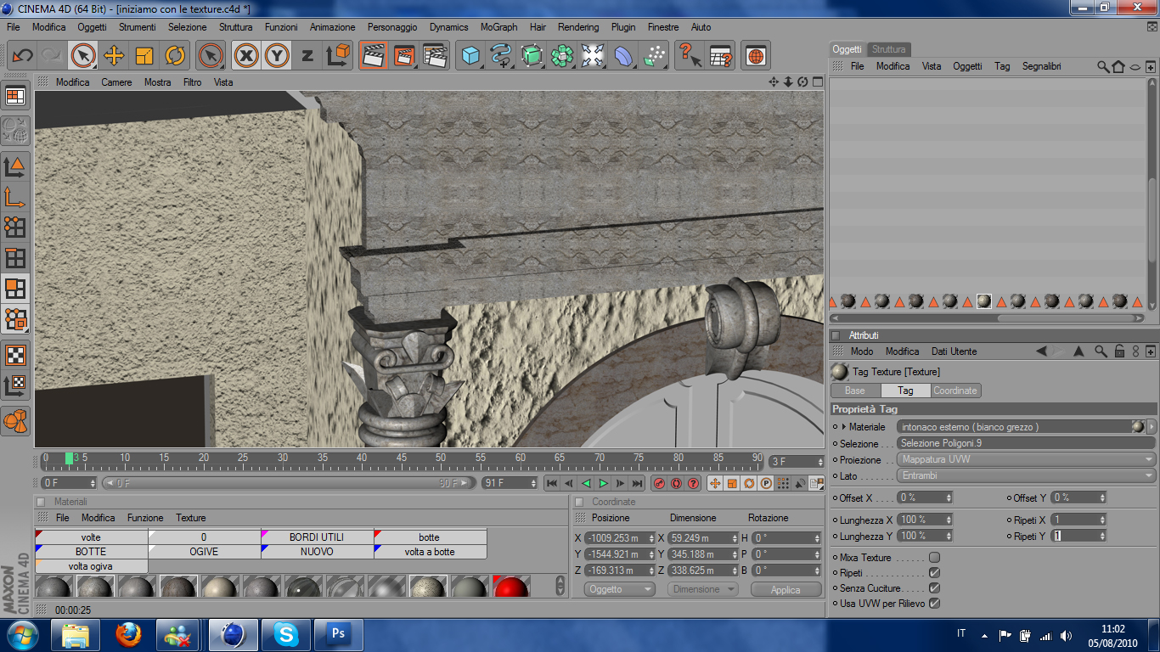Open the Proiezione dropdown
The image size is (1160, 652).
(1026, 459)
